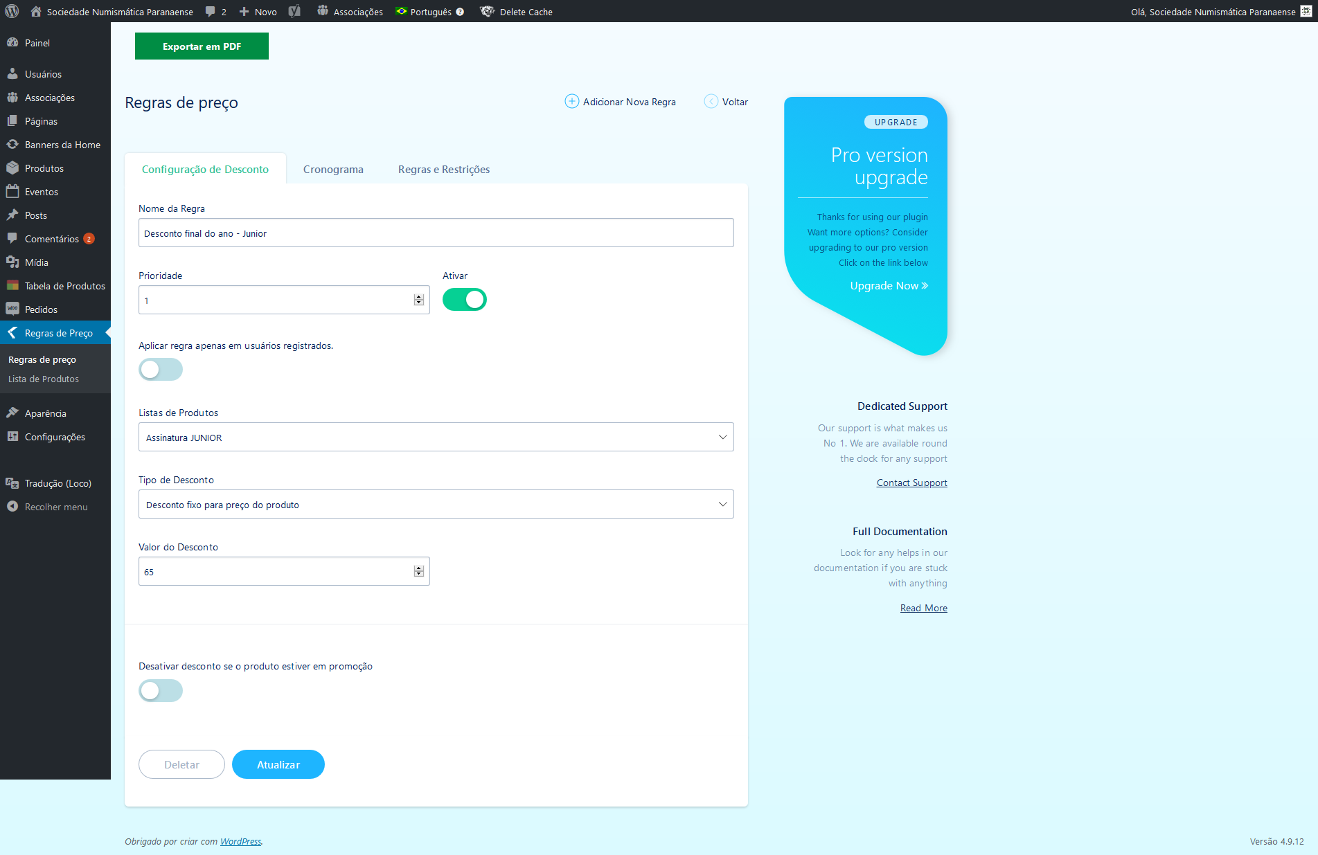
Task: Open the user avatar in top right
Action: coord(1306,11)
